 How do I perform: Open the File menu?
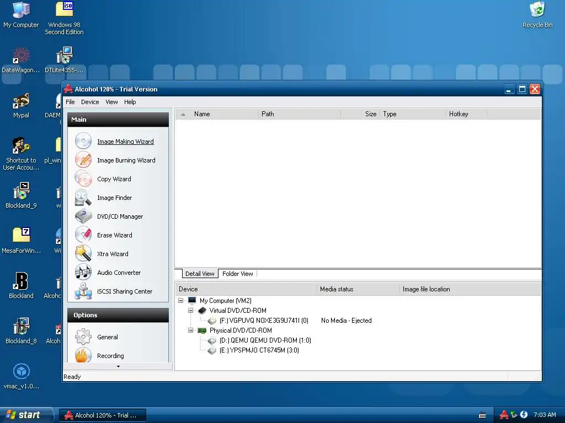click(x=70, y=102)
